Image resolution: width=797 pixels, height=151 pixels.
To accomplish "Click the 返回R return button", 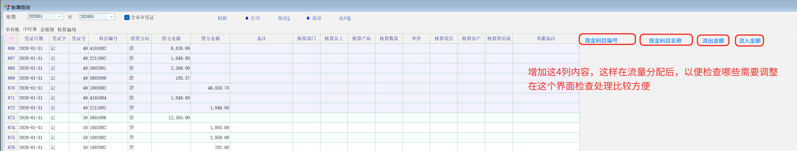I will point(344,18).
